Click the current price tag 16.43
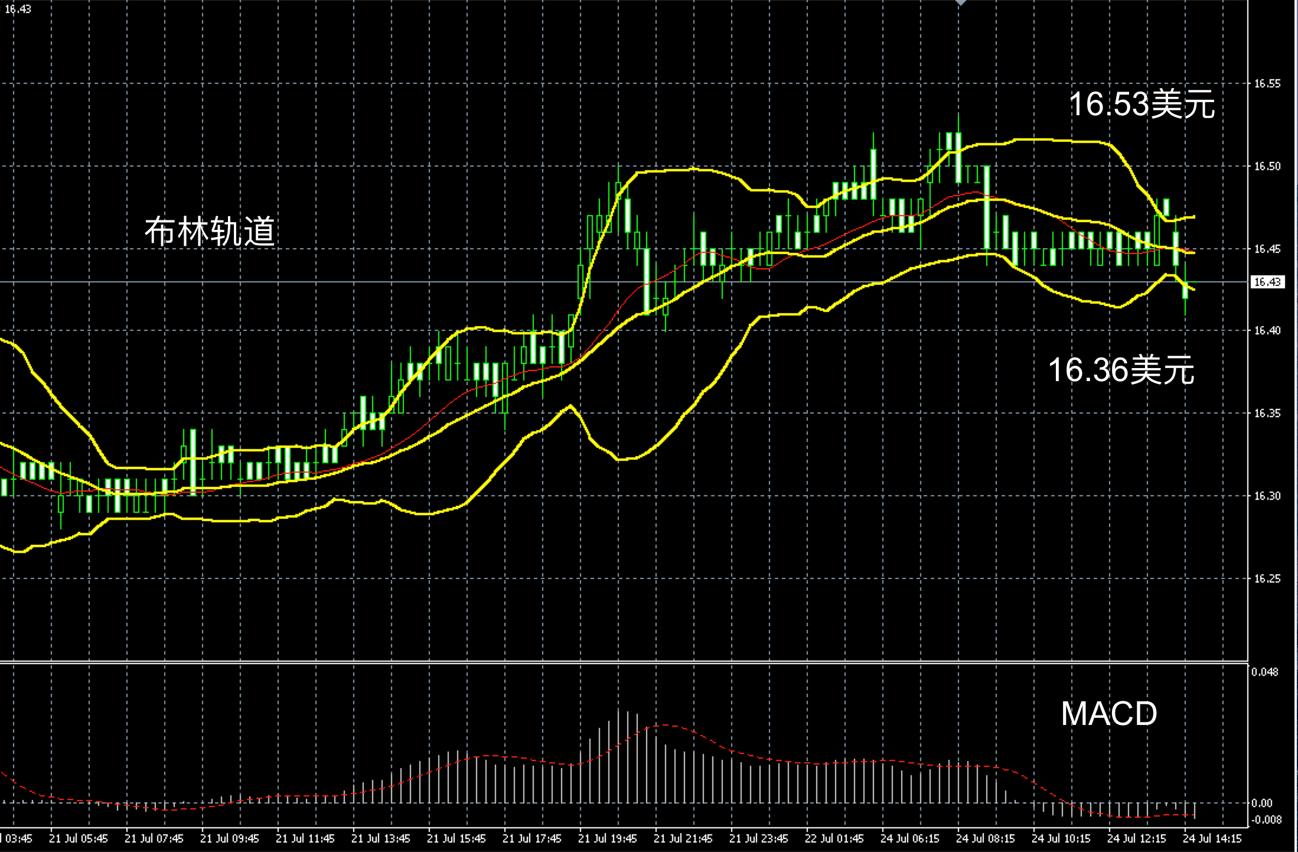This screenshot has height=852, width=1298. [x=1267, y=282]
